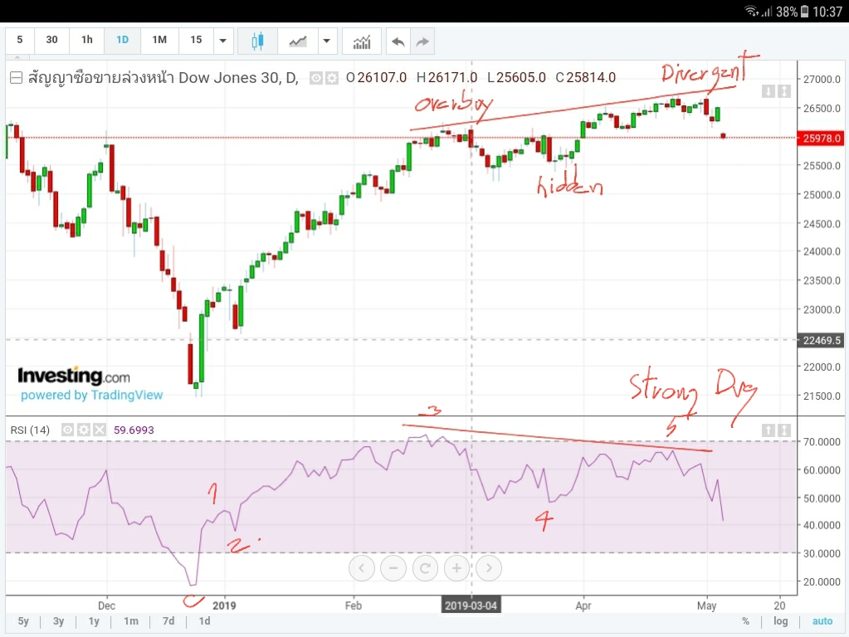Image resolution: width=849 pixels, height=637 pixels.
Task: Maximize the main chart pane
Action: [x=783, y=91]
